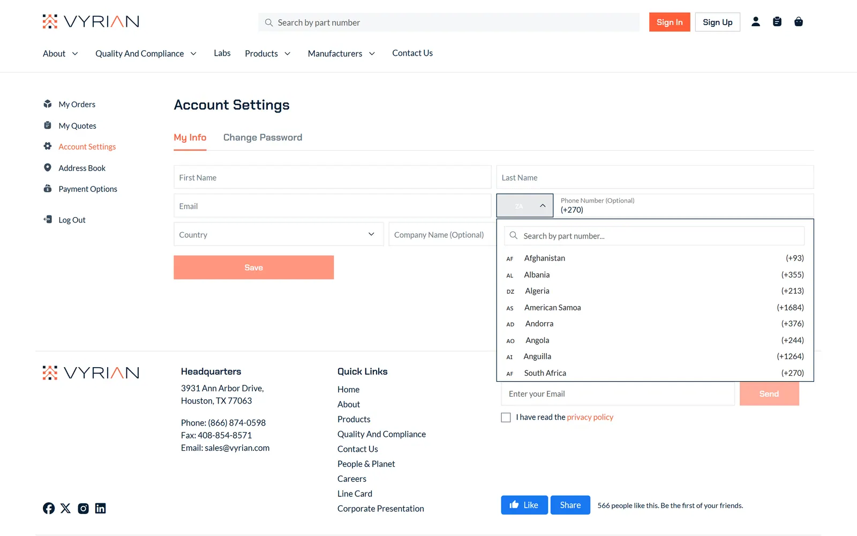Select the My Info tab
The image size is (857, 536).
pos(190,137)
